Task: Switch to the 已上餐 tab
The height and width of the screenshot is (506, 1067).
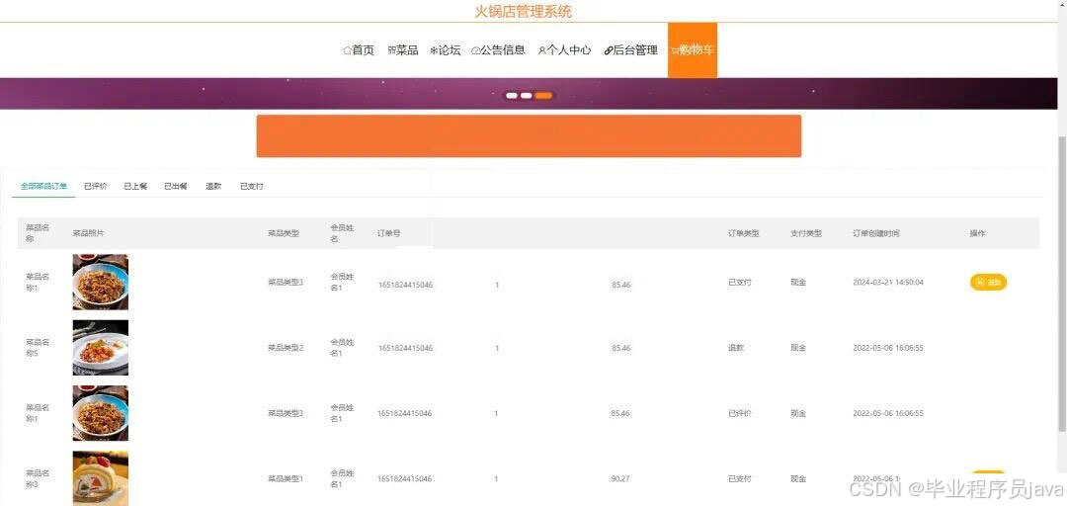Action: (135, 186)
